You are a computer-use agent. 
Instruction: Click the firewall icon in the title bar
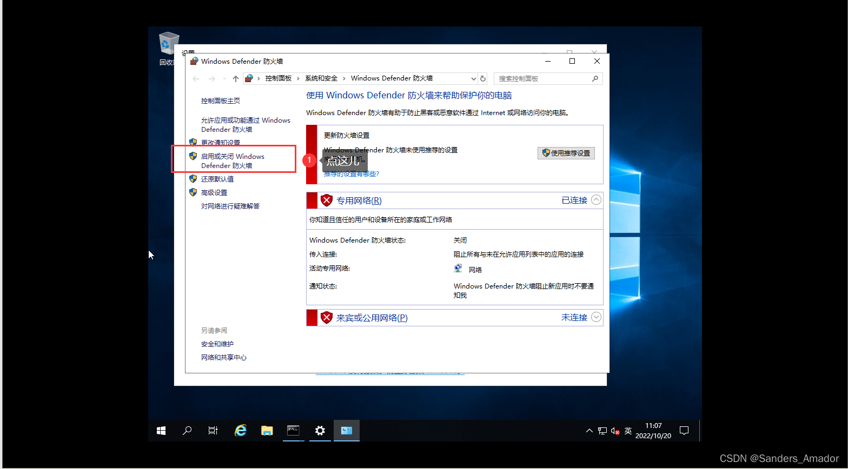pyautogui.click(x=194, y=61)
